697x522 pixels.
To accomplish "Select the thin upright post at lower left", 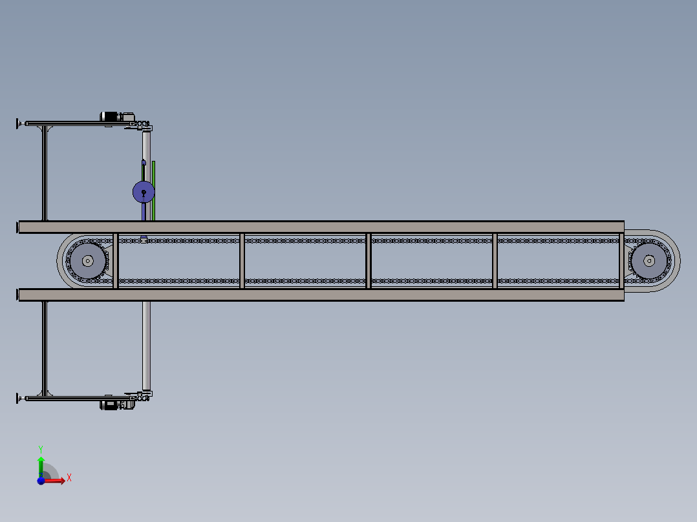I will click(45, 349).
